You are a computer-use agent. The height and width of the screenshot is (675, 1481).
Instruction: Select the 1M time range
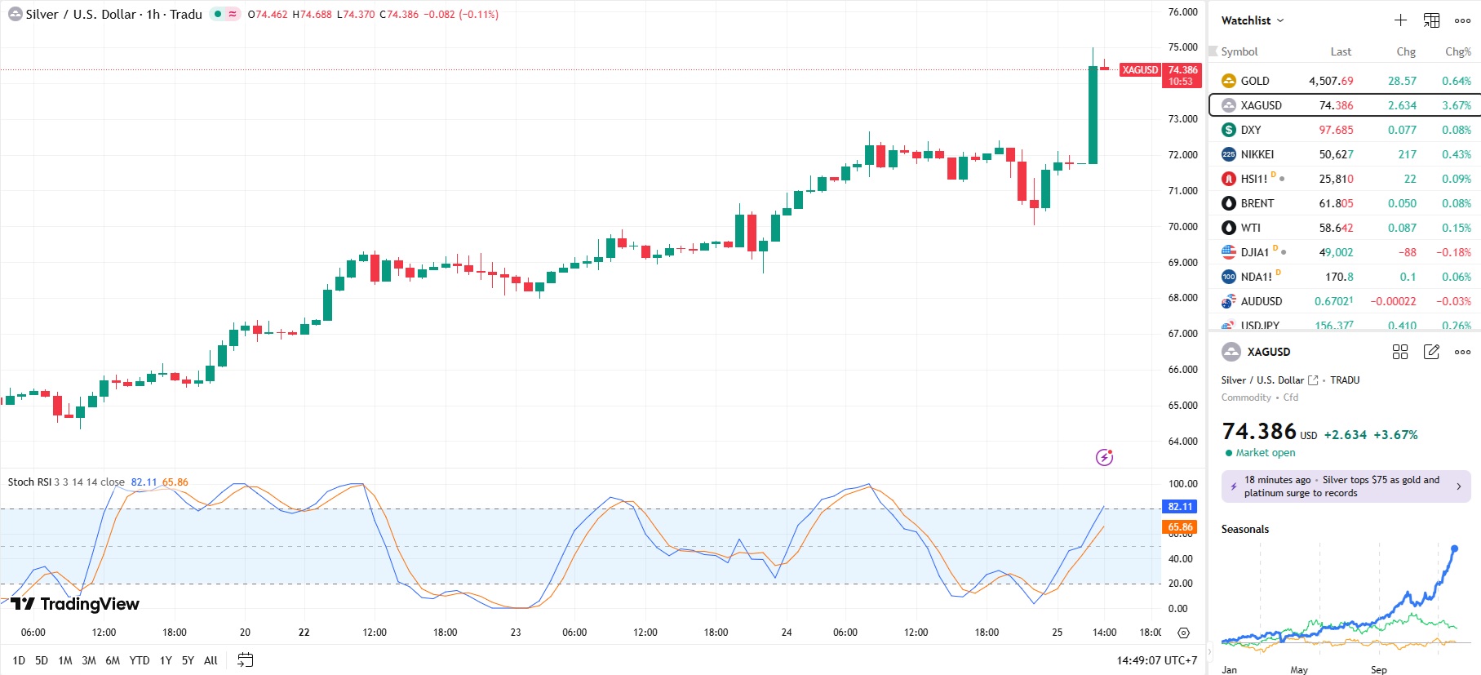(x=65, y=660)
